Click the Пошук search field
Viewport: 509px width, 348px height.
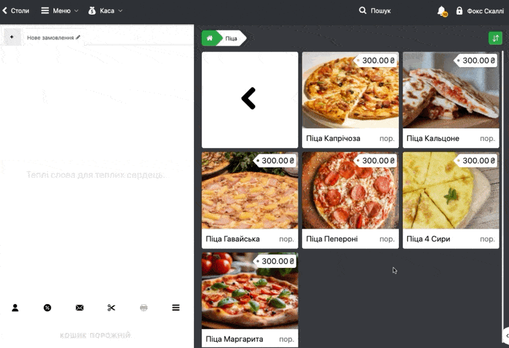(x=375, y=11)
